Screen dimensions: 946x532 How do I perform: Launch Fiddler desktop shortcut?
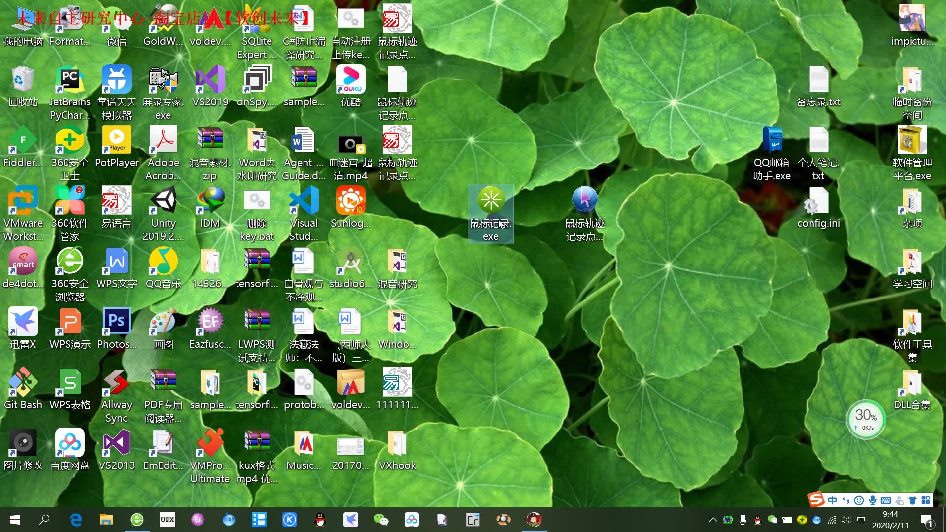point(23,147)
